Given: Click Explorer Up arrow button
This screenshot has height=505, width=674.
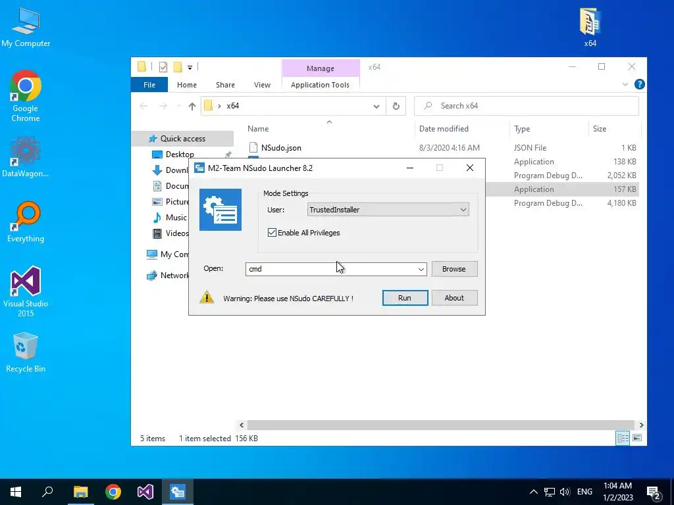Looking at the screenshot, I should click(x=192, y=106).
